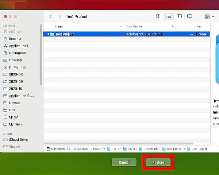The height and width of the screenshot is (175, 219).
Task: Open Dev folder in sidebar
Action: (x=9, y=110)
